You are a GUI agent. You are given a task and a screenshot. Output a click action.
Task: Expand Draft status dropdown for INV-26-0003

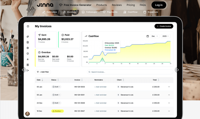tap(56, 87)
